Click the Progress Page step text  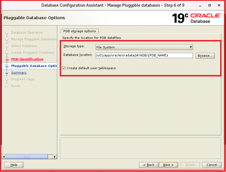[23, 79]
